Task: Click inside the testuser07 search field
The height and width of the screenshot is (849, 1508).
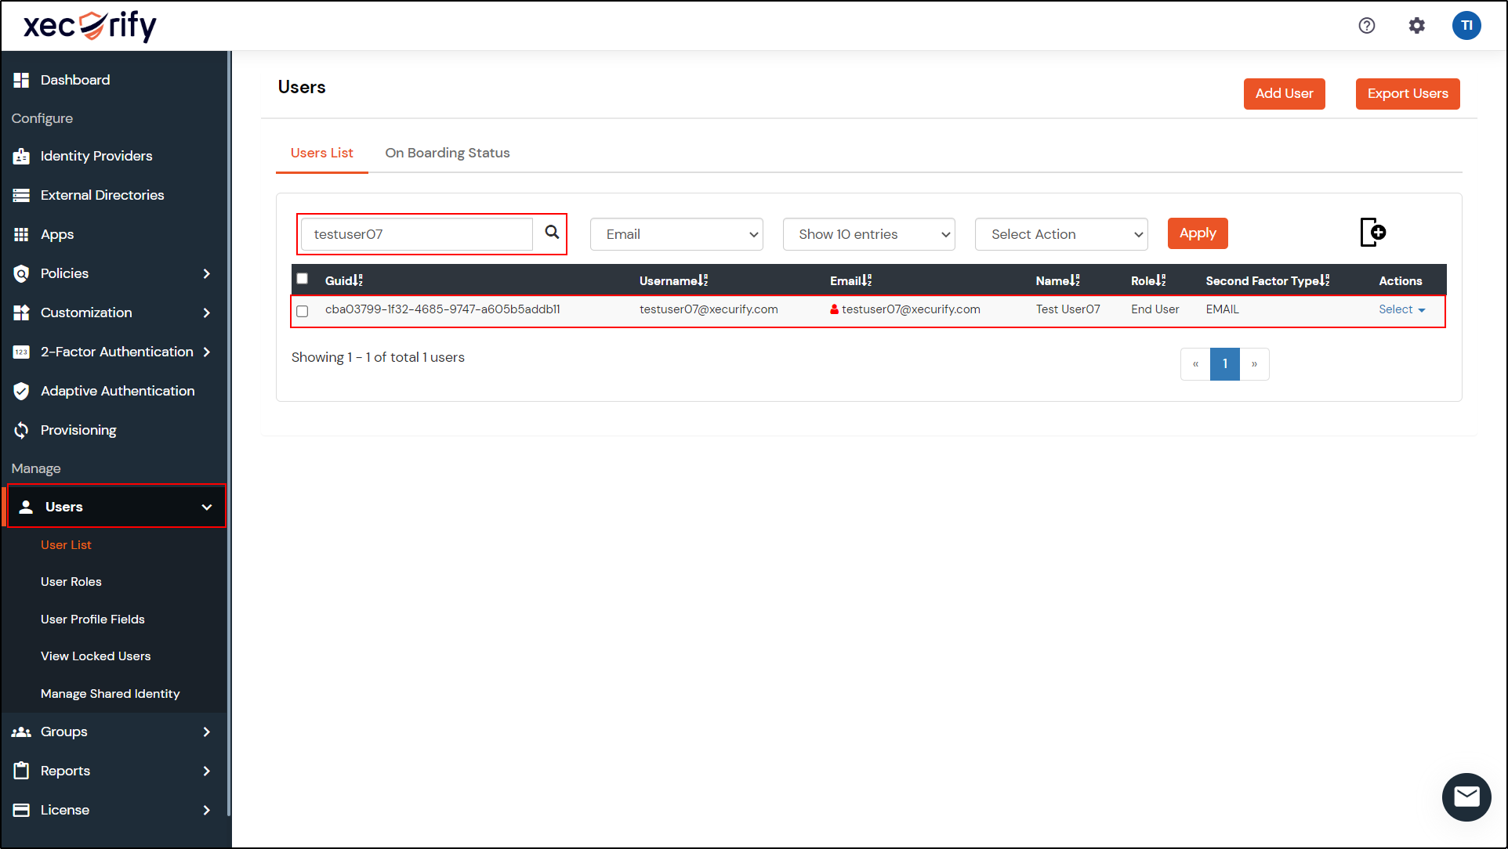Action: (415, 233)
